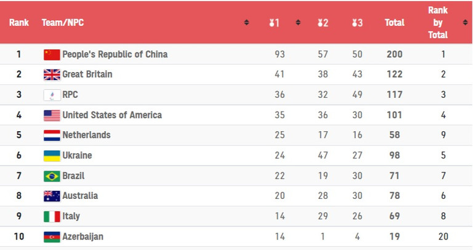474x250 pixels.
Task: Click the United States flag icon
Action: (52, 115)
